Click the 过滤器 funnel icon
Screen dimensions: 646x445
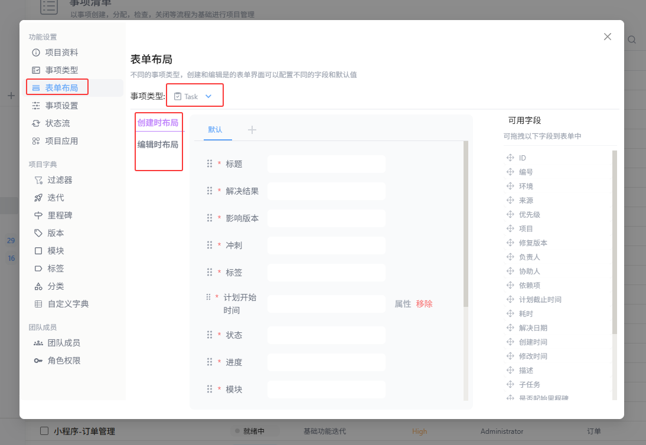pos(38,180)
